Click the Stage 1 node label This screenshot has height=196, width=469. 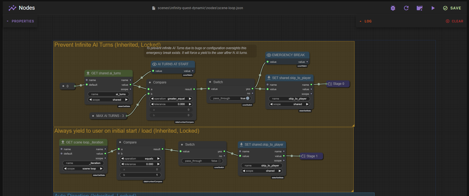click(312, 156)
